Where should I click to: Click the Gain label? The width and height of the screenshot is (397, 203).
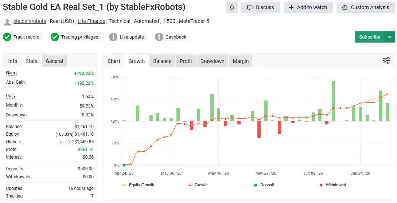click(x=12, y=73)
